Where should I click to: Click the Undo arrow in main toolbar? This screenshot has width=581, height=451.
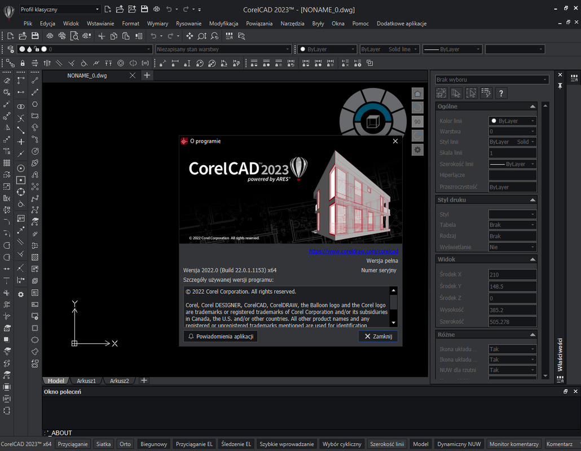pyautogui.click(x=153, y=36)
